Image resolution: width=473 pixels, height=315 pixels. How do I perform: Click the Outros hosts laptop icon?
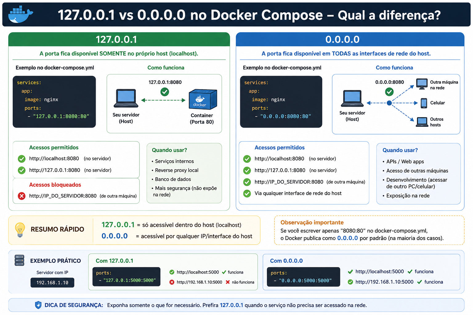click(x=422, y=122)
